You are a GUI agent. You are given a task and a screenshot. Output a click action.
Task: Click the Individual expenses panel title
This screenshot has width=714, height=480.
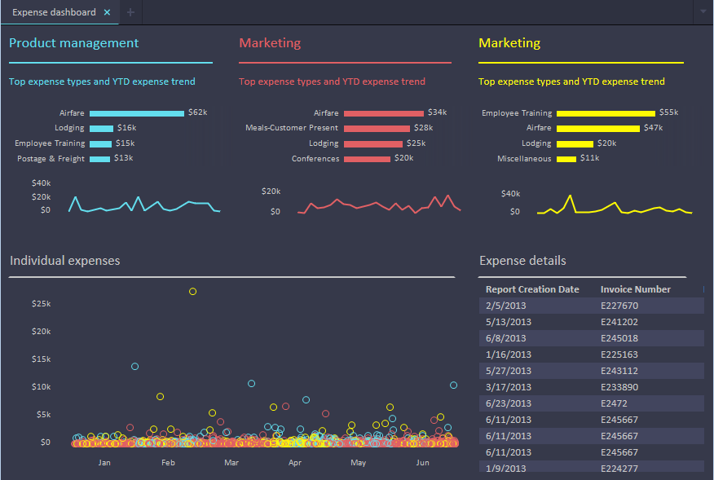pos(64,260)
